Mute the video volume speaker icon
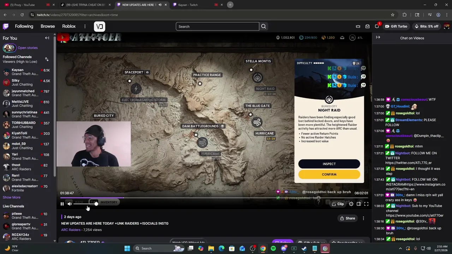The width and height of the screenshot is (452, 254). [x=70, y=204]
